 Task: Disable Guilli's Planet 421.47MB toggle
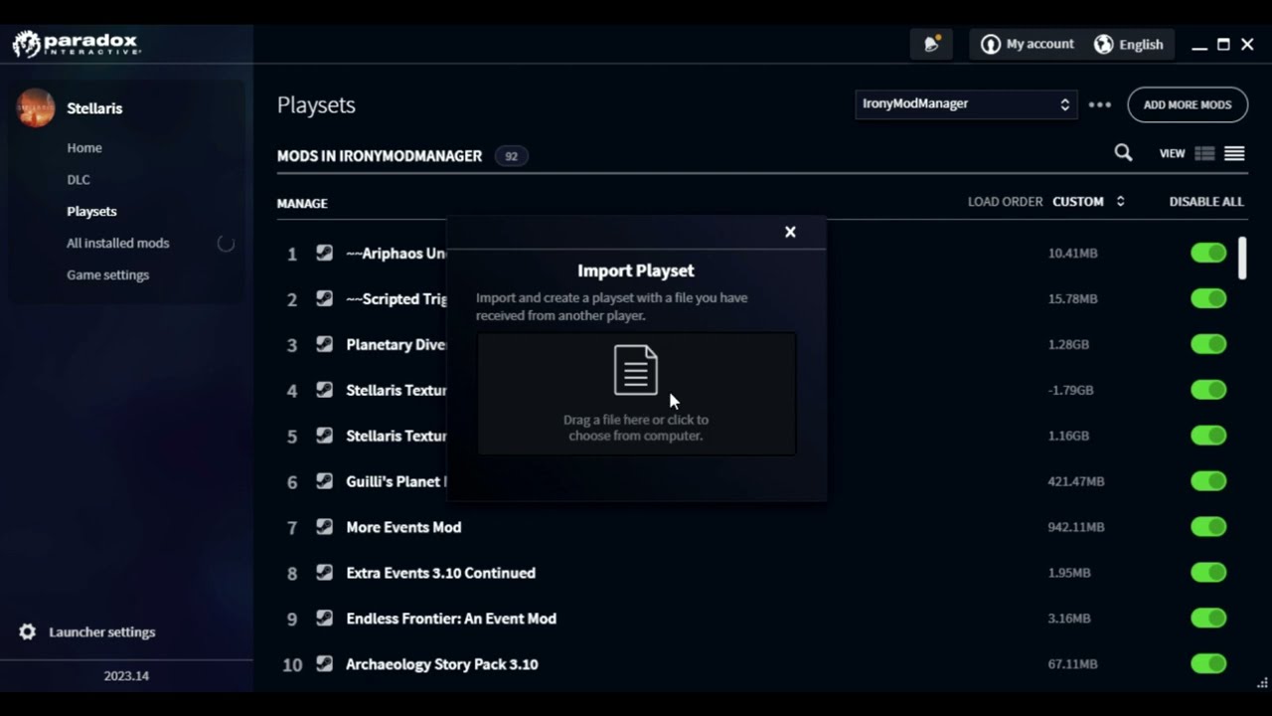pyautogui.click(x=1208, y=481)
